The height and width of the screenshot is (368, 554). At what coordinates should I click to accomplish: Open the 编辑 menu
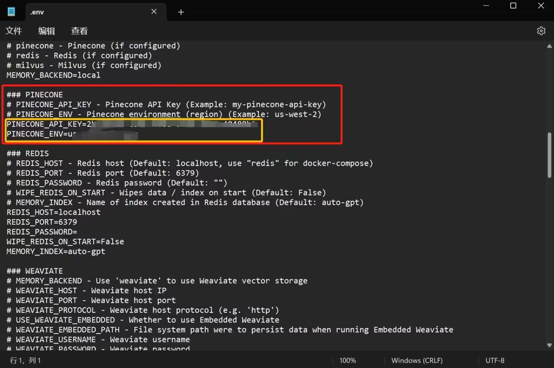[x=46, y=31]
